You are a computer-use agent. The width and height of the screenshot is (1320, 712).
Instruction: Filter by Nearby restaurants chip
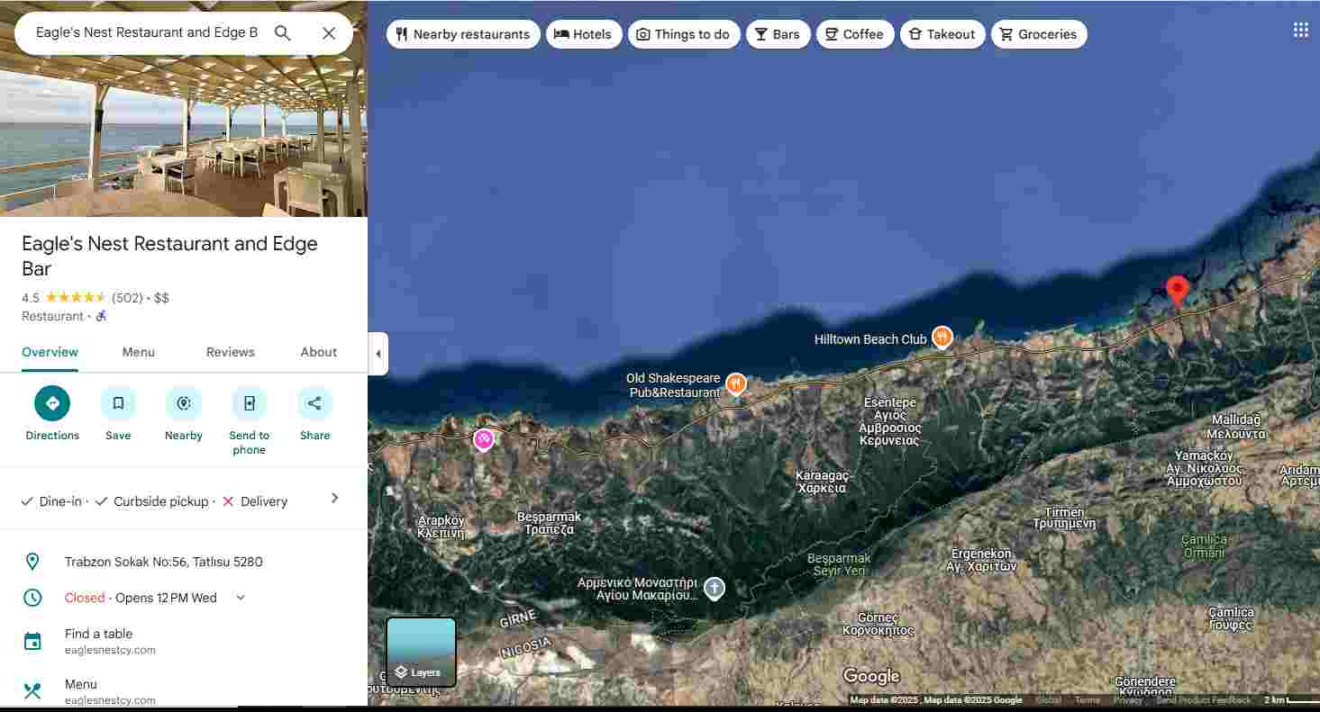463,34
